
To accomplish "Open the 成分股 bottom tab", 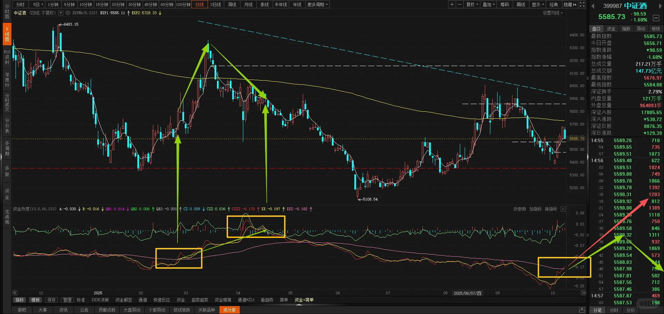I will (229, 310).
